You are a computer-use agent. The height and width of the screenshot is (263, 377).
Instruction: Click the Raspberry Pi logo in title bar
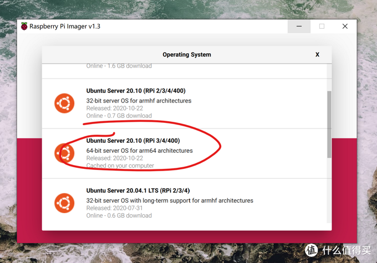[x=24, y=26]
